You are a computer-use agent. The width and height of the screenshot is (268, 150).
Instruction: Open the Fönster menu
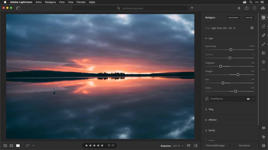81,2
